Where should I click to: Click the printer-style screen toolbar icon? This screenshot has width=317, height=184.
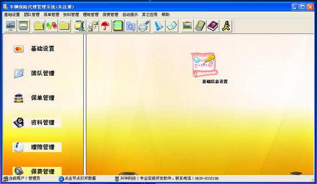[23, 26]
